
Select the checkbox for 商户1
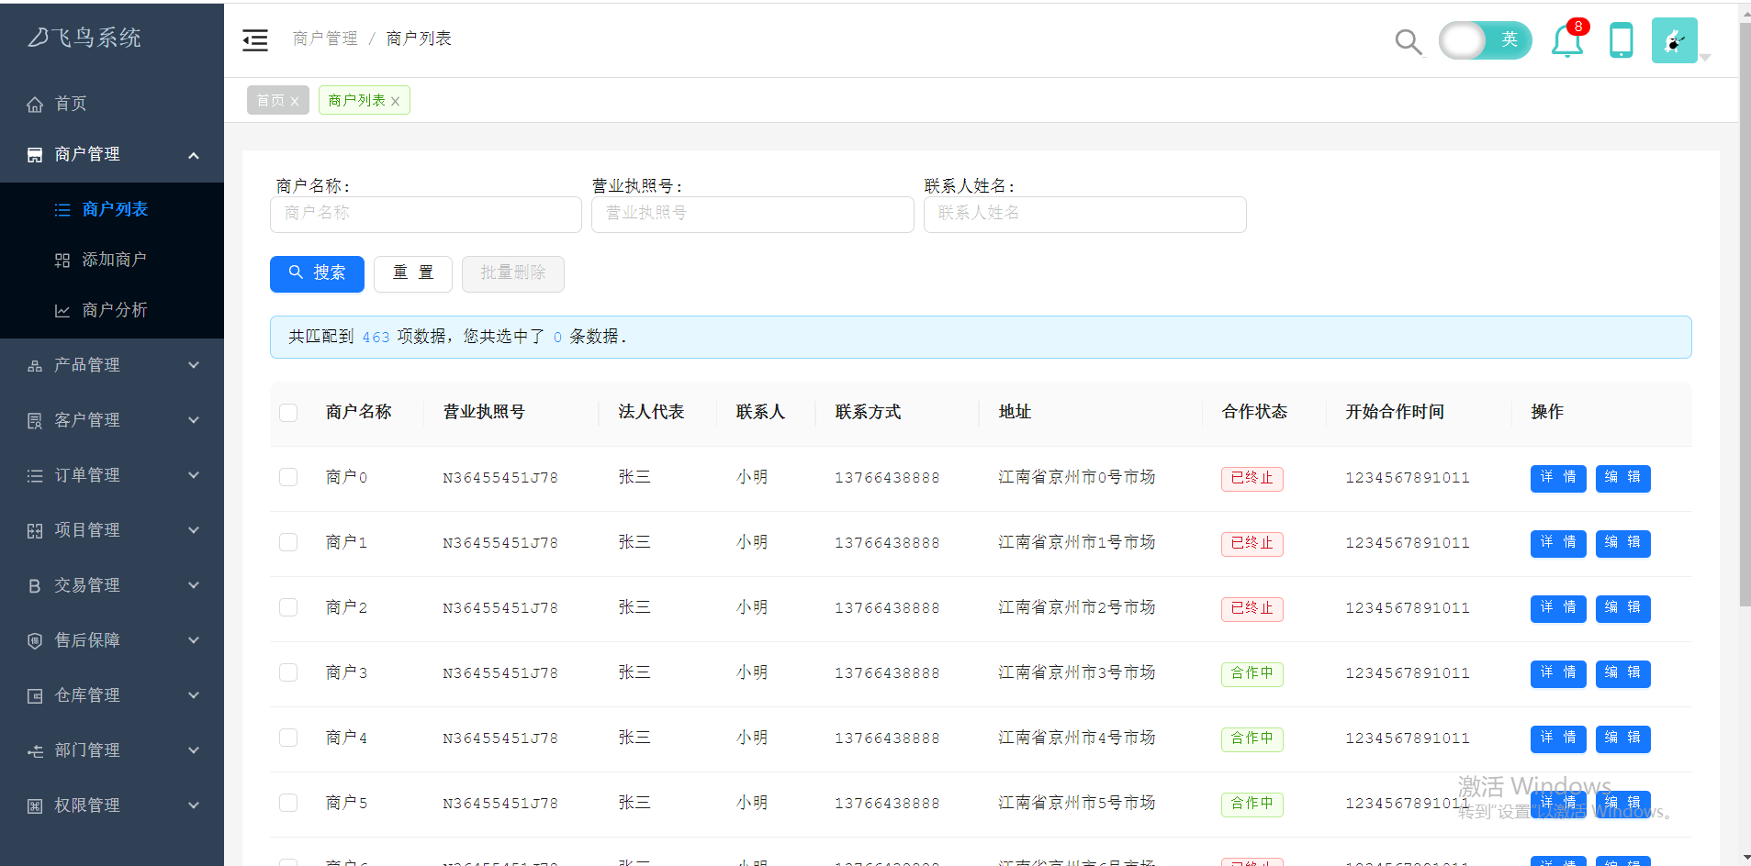click(288, 542)
